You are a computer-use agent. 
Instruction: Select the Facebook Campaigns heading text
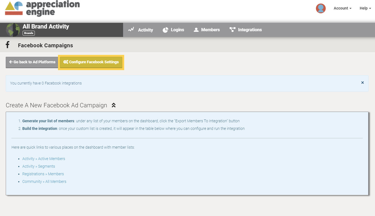click(x=45, y=45)
